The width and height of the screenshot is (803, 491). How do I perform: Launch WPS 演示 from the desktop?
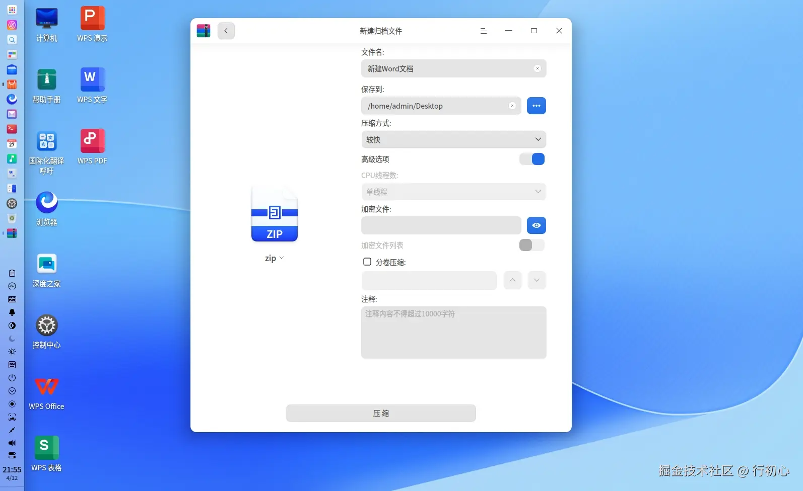coord(92,25)
